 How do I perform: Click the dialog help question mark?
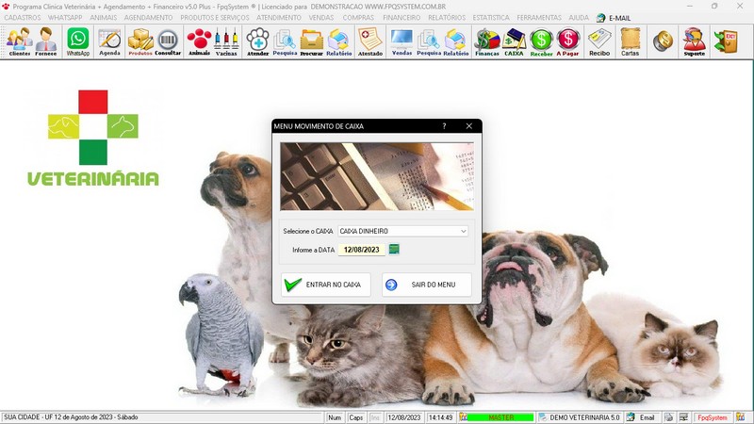coord(444,126)
